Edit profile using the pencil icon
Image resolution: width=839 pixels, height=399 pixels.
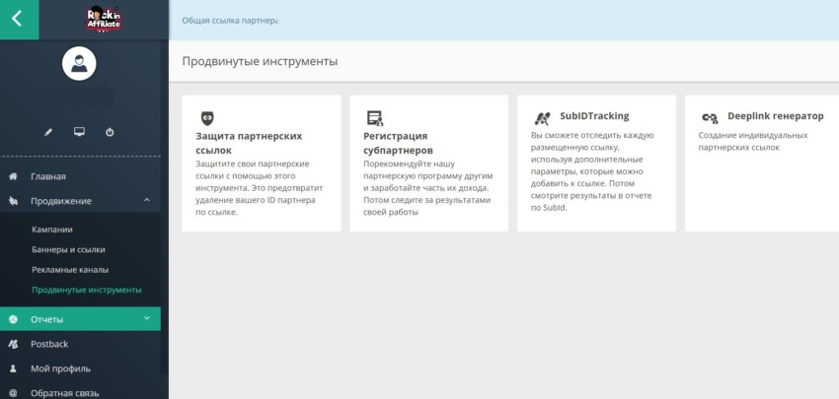click(48, 132)
